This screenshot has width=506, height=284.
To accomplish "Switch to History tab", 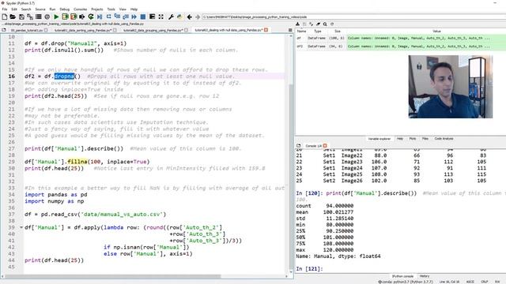I will click(x=425, y=276).
